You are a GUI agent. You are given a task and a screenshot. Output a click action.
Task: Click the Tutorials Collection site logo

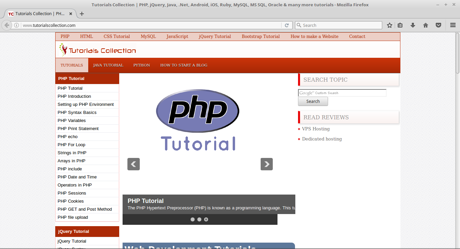[x=98, y=50]
